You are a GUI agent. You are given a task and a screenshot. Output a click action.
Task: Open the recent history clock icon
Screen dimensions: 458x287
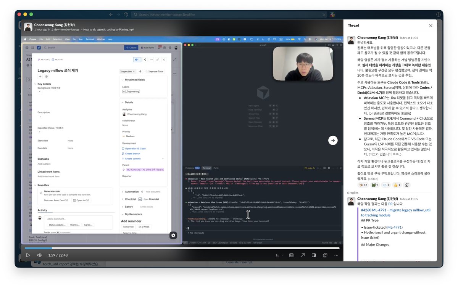click(126, 14)
